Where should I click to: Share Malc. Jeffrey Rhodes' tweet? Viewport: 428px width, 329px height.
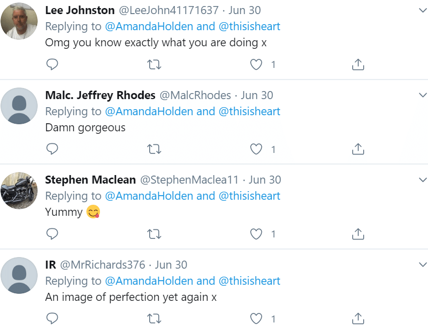pyautogui.click(x=358, y=149)
